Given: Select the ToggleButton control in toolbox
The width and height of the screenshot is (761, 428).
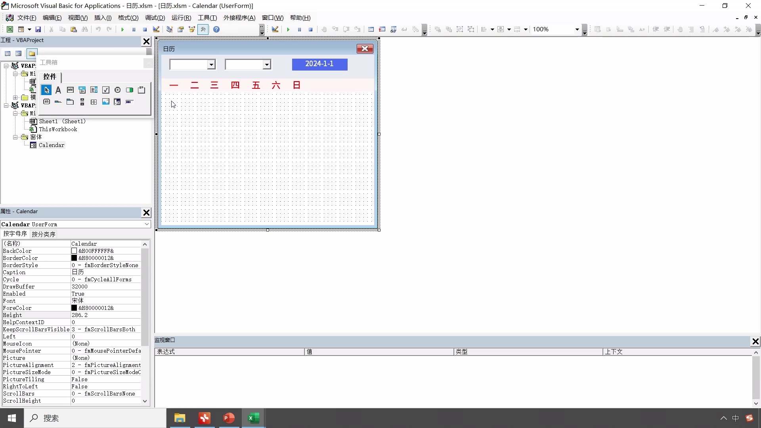Looking at the screenshot, I should [x=130, y=90].
